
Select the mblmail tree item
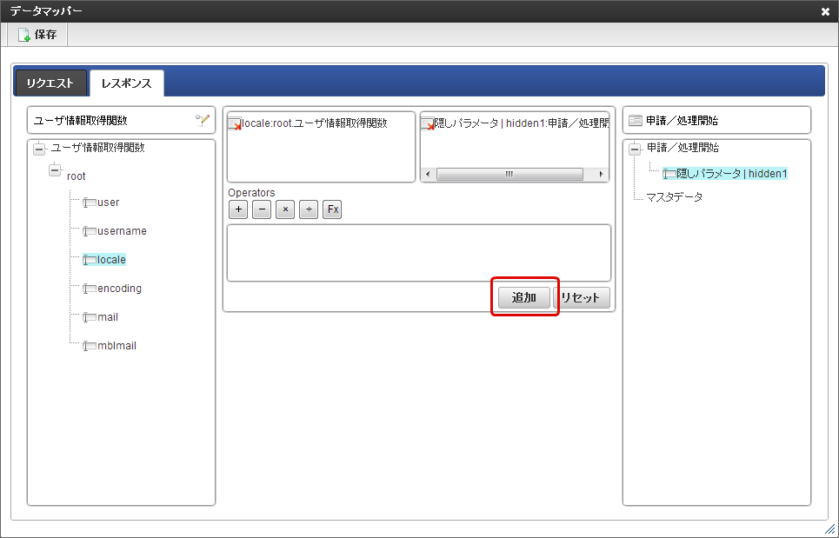point(117,346)
